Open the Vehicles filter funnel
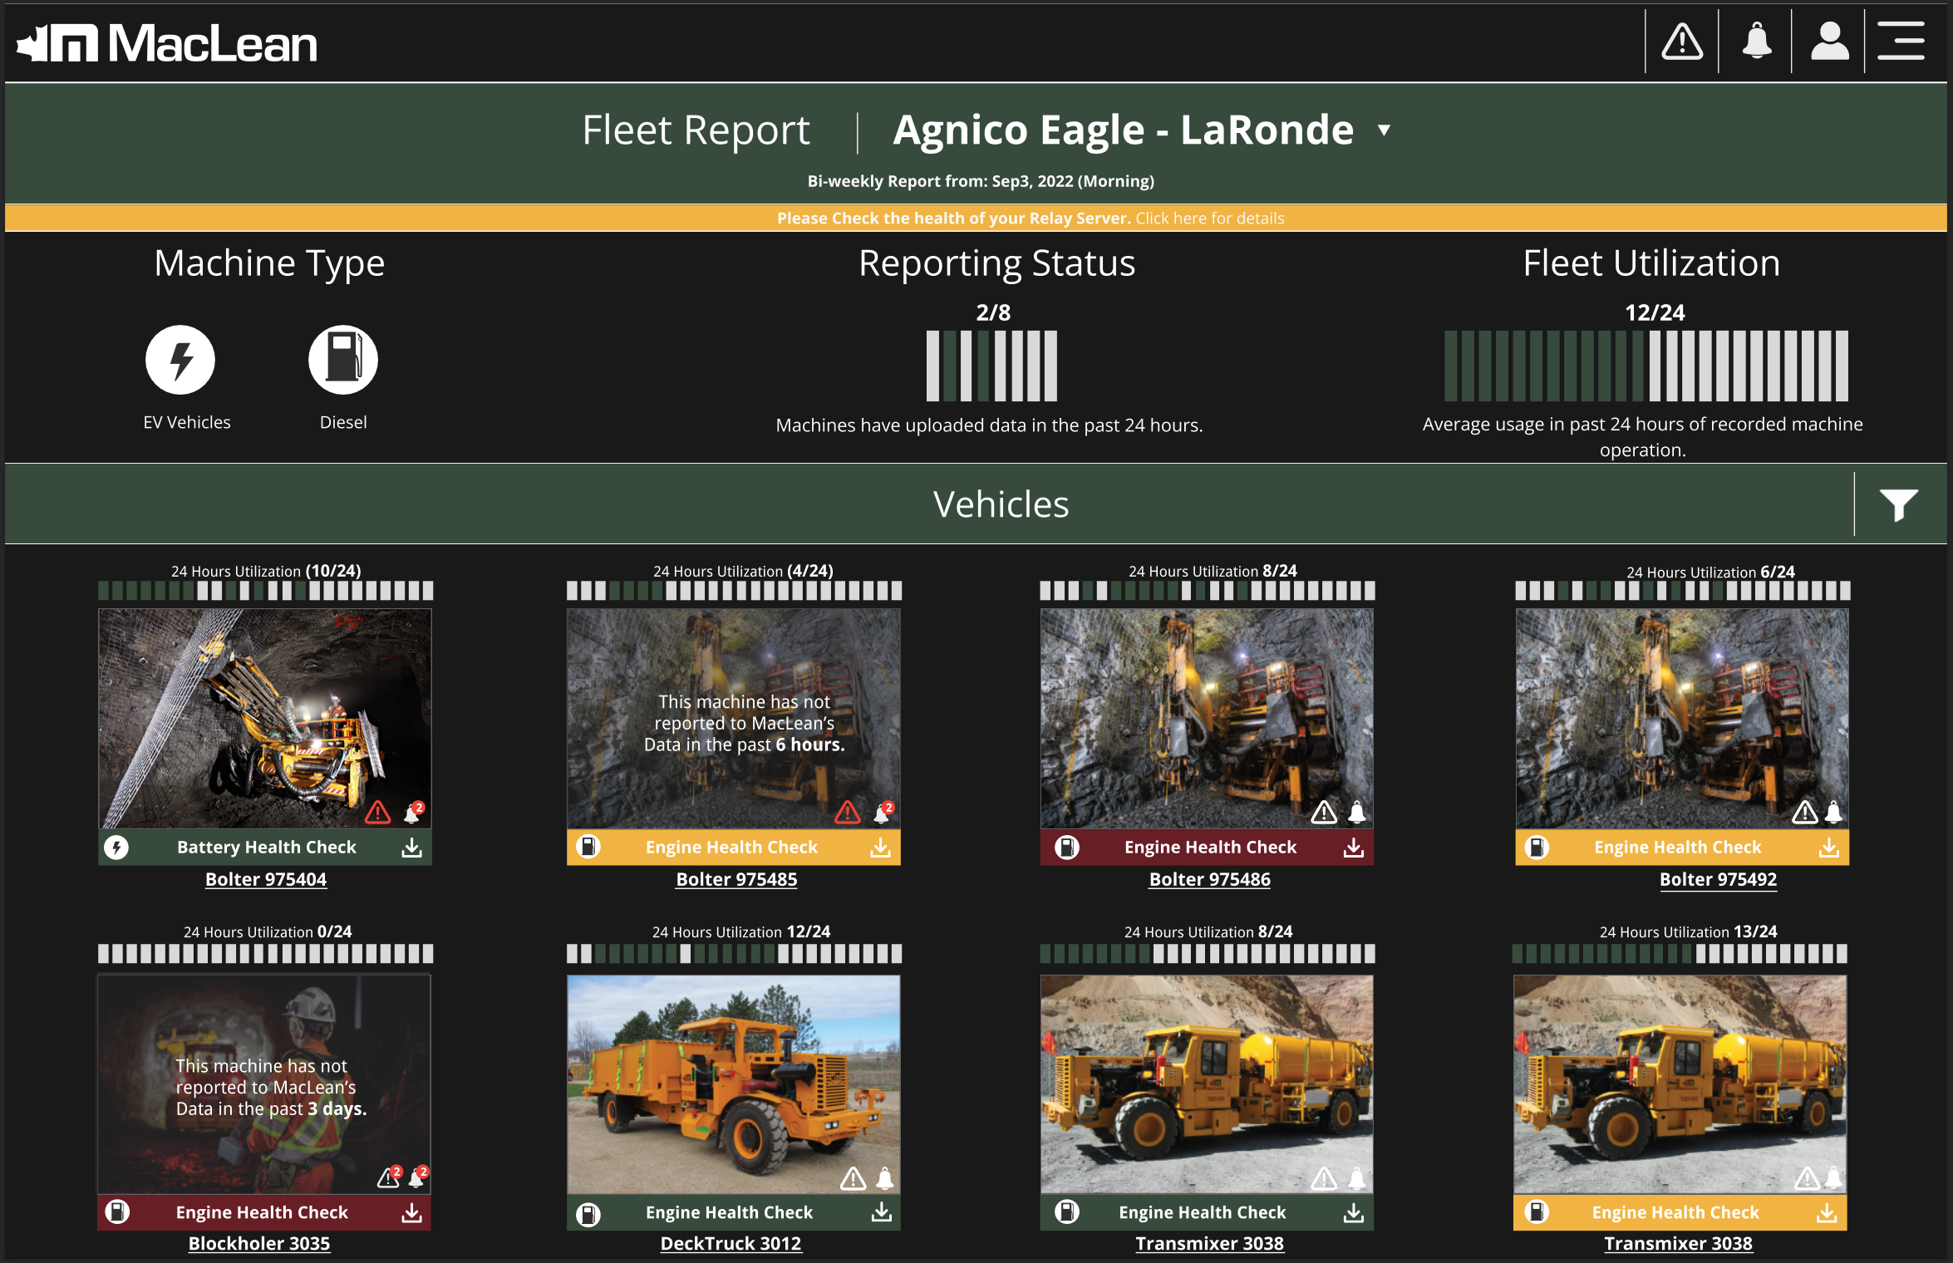The height and width of the screenshot is (1263, 1953). click(x=1898, y=504)
